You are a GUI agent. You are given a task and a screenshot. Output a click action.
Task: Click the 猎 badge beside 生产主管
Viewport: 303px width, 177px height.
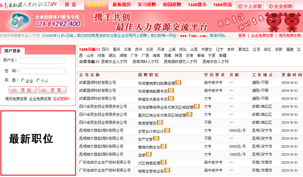point(156,138)
